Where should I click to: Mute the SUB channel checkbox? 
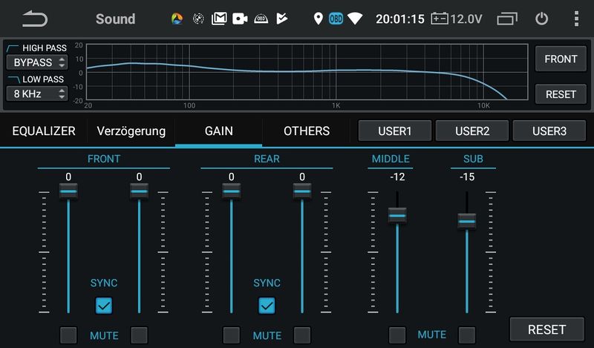(x=466, y=335)
